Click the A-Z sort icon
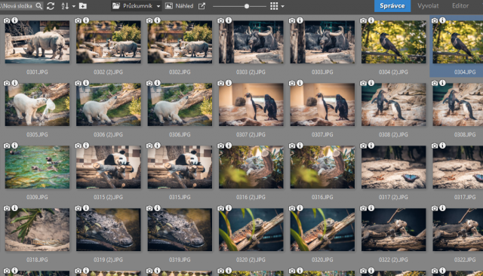 click(65, 6)
